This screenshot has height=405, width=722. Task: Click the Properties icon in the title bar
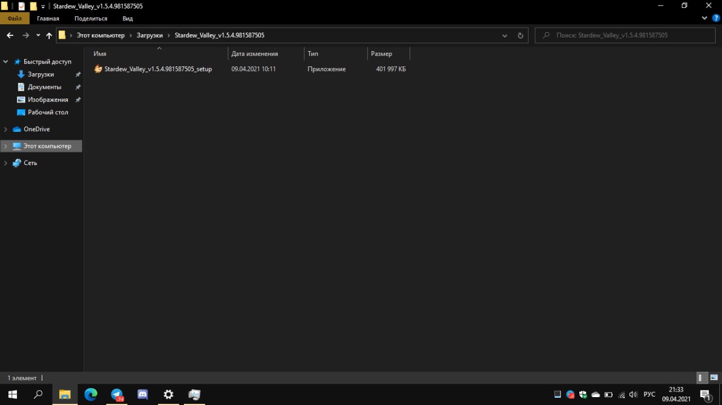(21, 6)
